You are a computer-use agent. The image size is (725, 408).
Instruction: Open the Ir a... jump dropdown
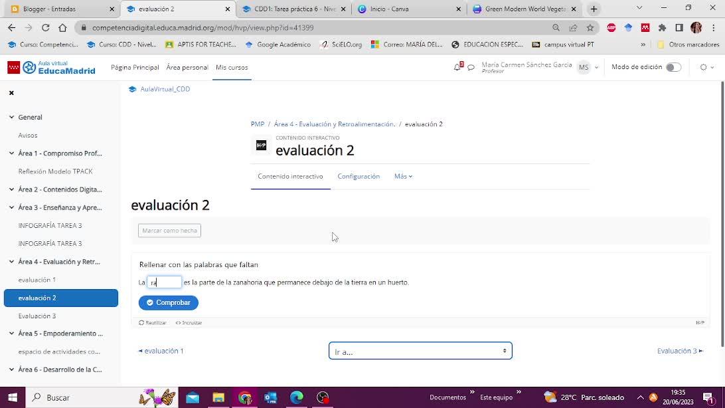coord(420,351)
